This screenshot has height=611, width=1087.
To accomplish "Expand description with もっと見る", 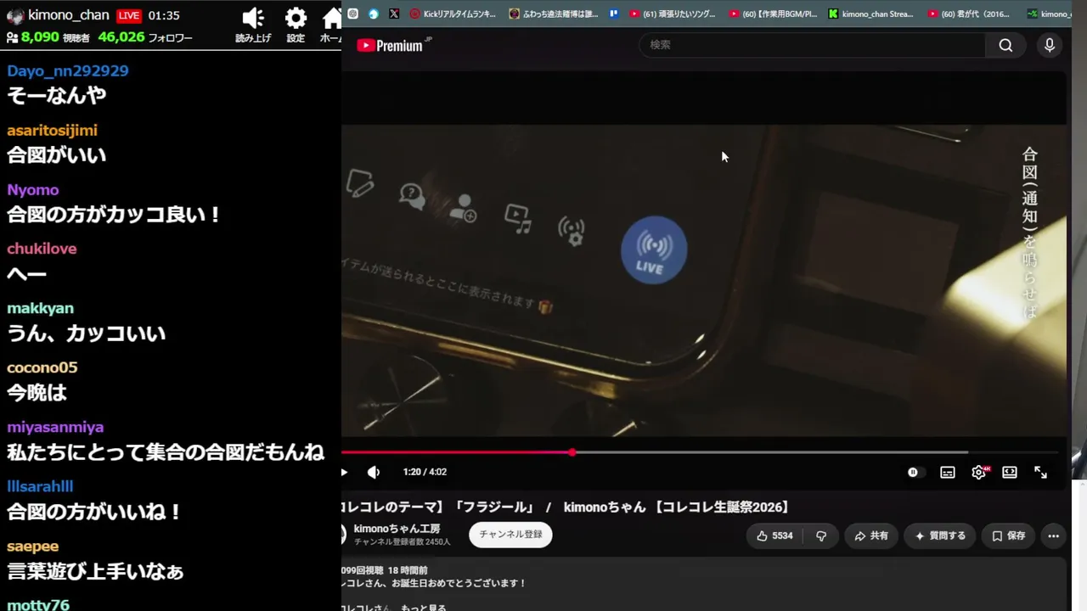I will 424,607.
